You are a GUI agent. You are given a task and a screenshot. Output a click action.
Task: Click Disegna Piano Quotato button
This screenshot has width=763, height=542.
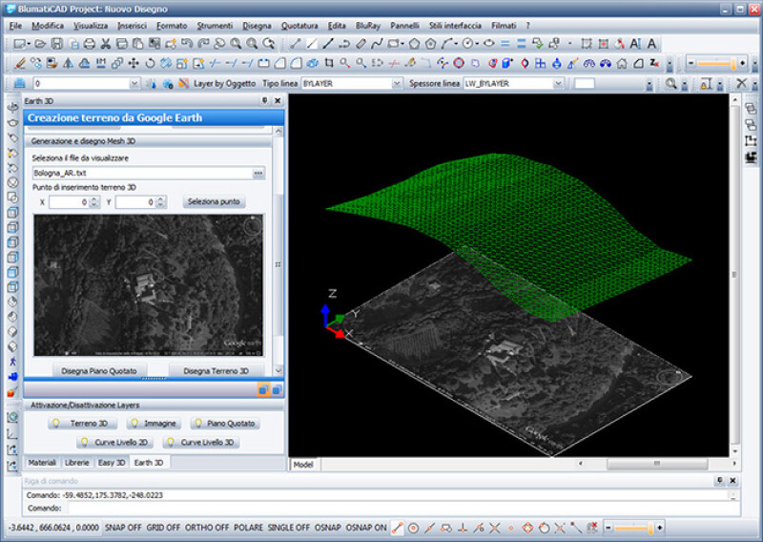[x=99, y=370]
